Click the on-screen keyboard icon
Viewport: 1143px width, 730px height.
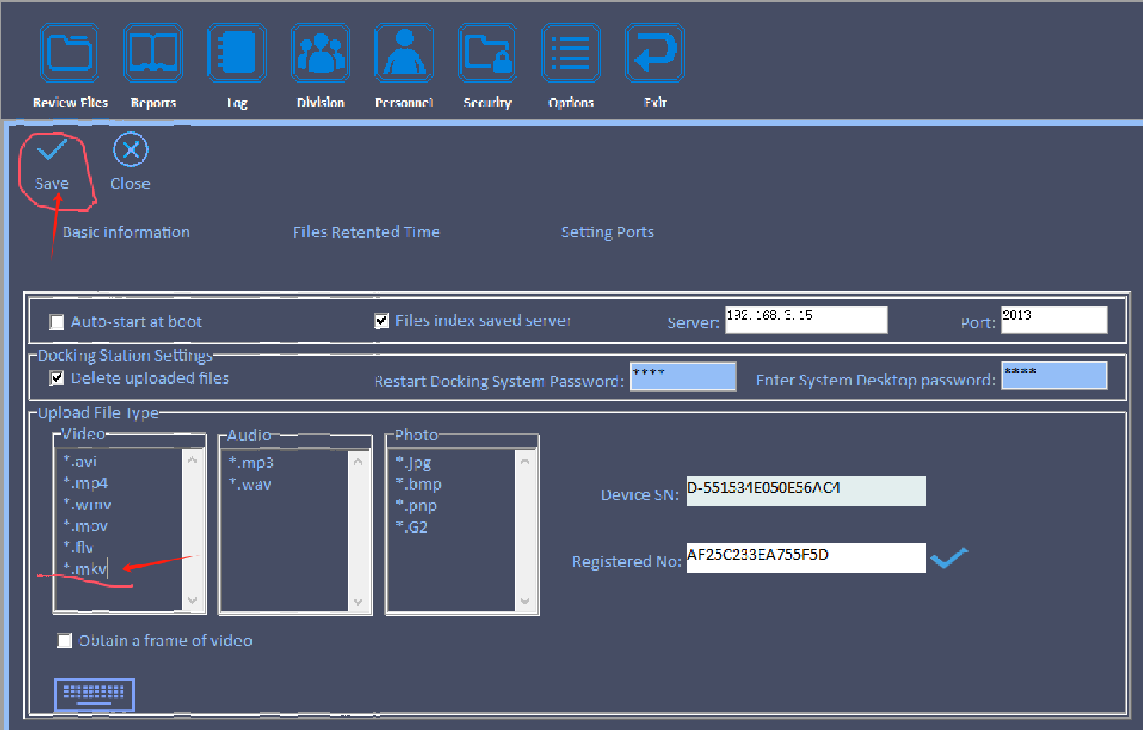click(94, 694)
